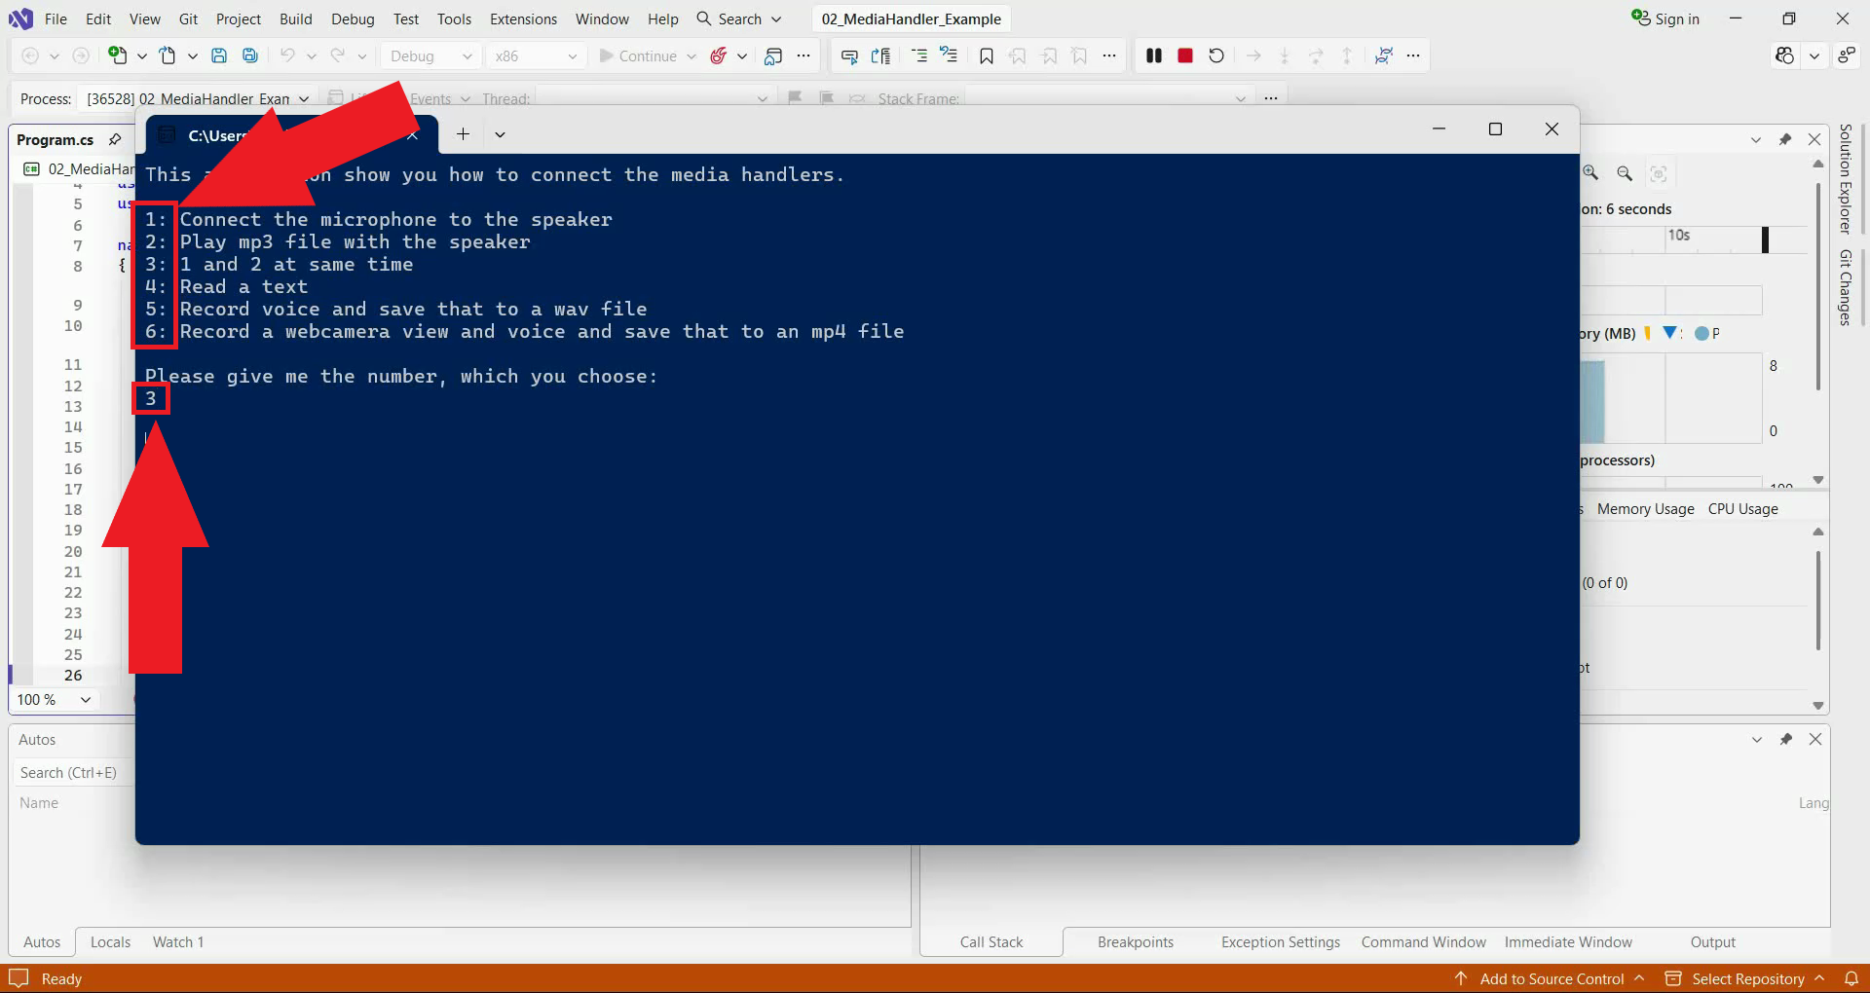
Task: Open the Extensions menu
Action: [x=523, y=18]
